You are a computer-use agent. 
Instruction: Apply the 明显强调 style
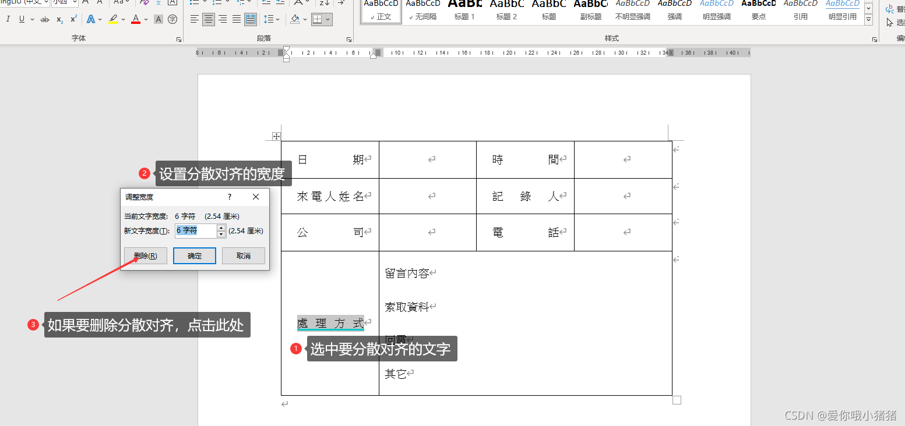click(x=716, y=12)
